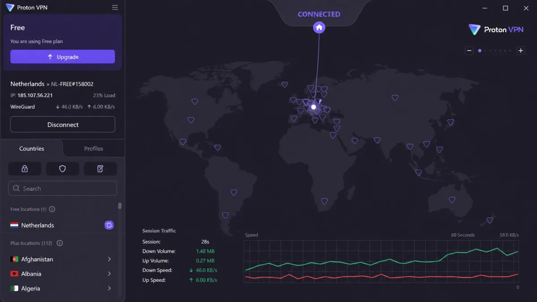Click the server marker in India

(377, 140)
